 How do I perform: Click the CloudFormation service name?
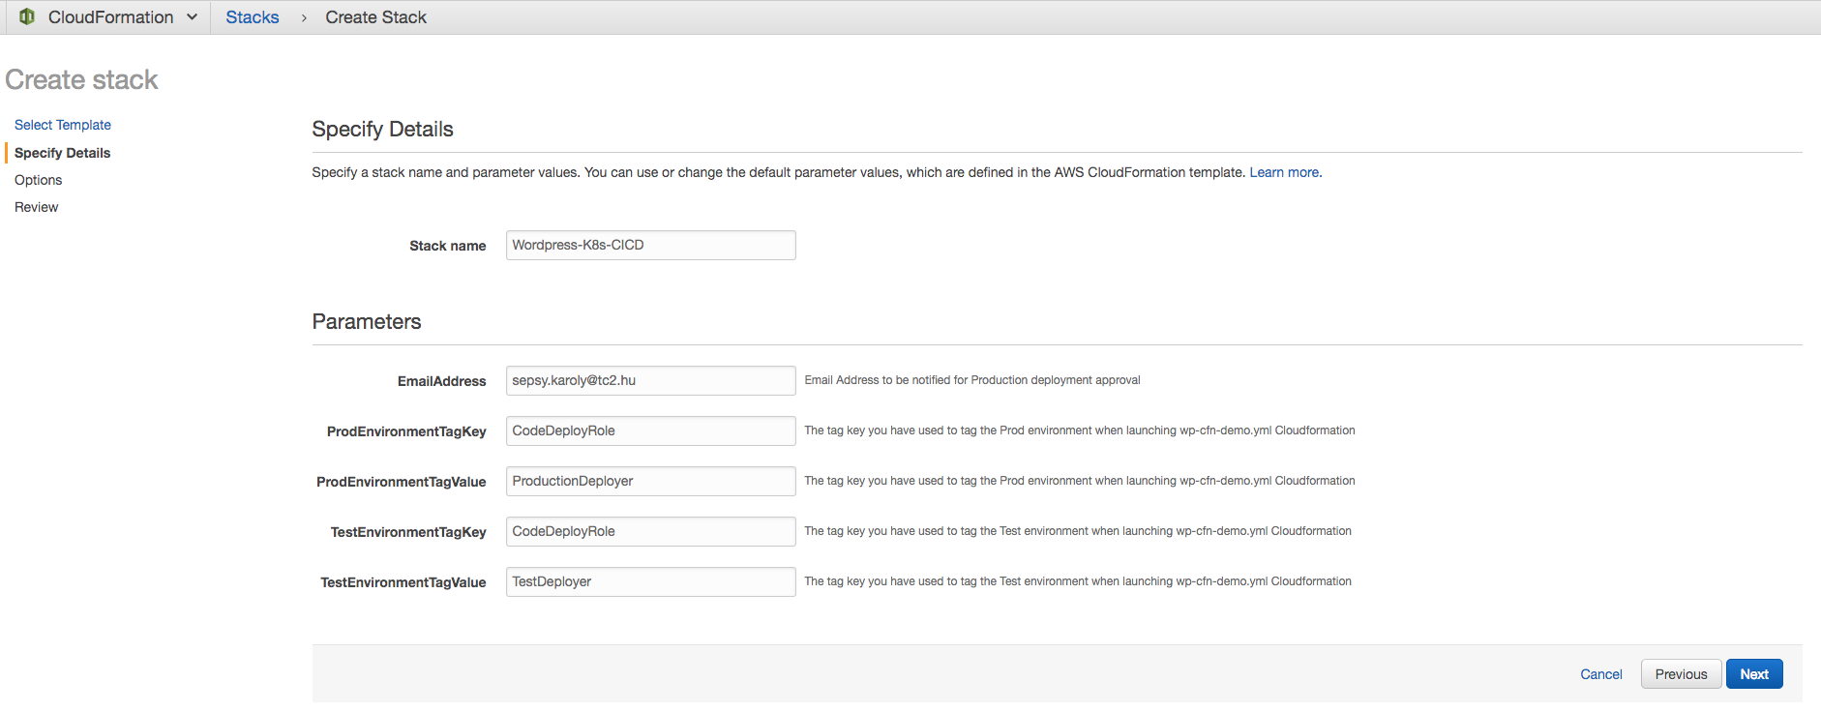click(111, 17)
